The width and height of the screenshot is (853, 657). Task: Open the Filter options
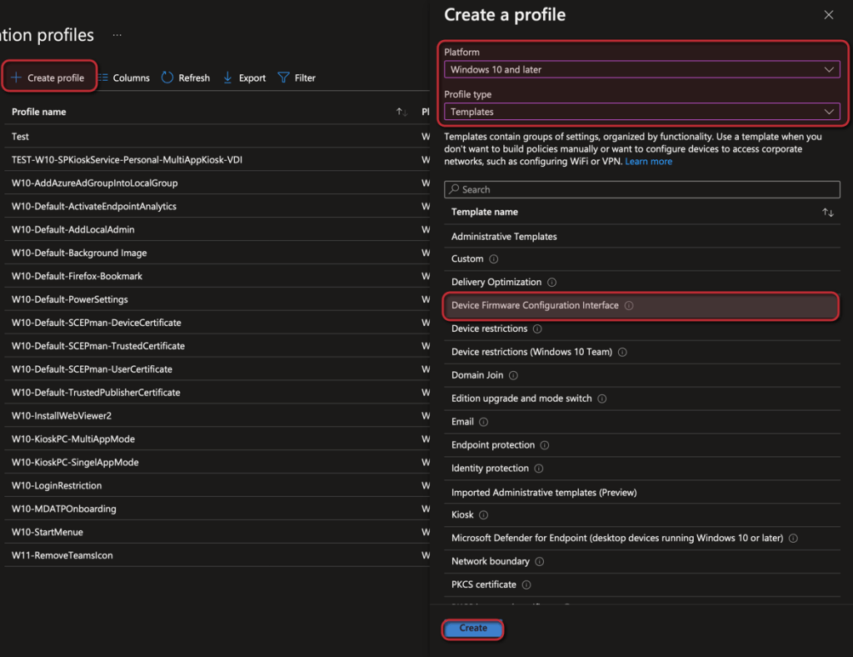click(297, 78)
